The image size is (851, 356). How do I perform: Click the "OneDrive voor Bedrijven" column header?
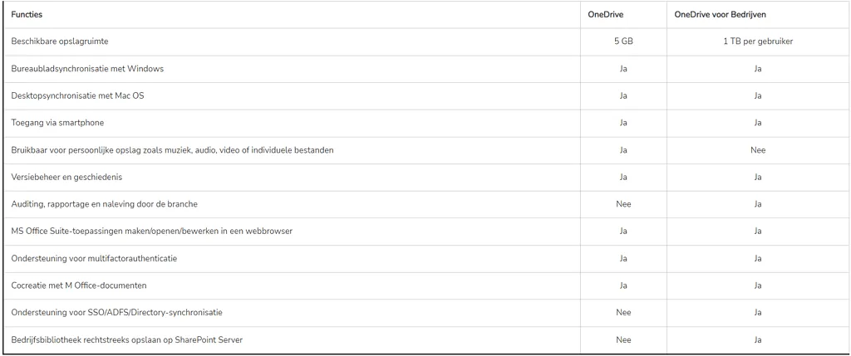[x=721, y=14]
